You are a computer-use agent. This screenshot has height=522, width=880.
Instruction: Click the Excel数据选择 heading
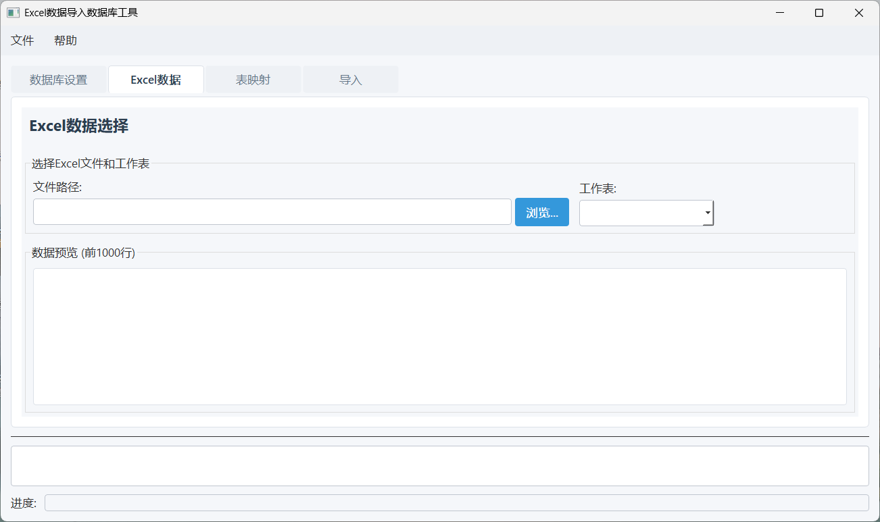pyautogui.click(x=79, y=126)
